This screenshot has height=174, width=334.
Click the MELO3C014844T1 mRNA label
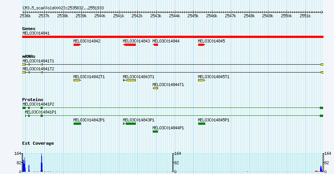pos(168,85)
